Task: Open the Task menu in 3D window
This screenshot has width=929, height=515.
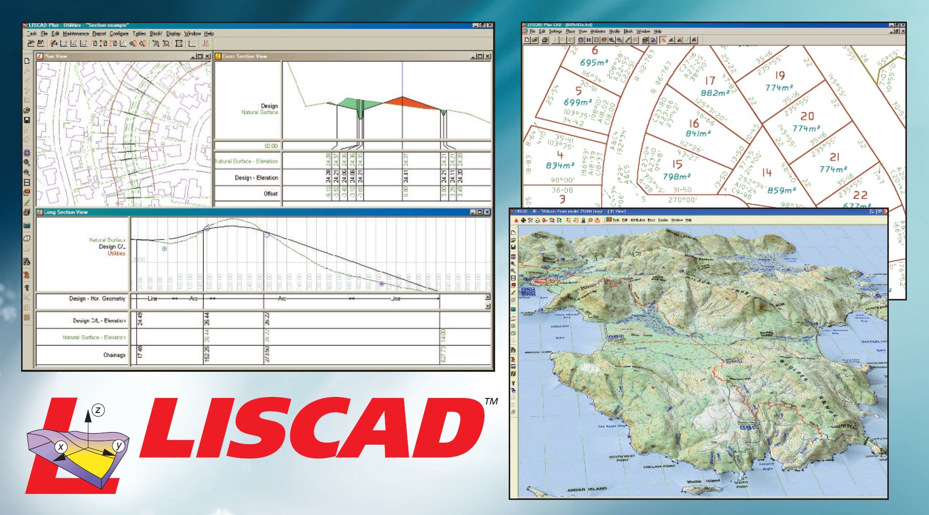Action: [616, 220]
